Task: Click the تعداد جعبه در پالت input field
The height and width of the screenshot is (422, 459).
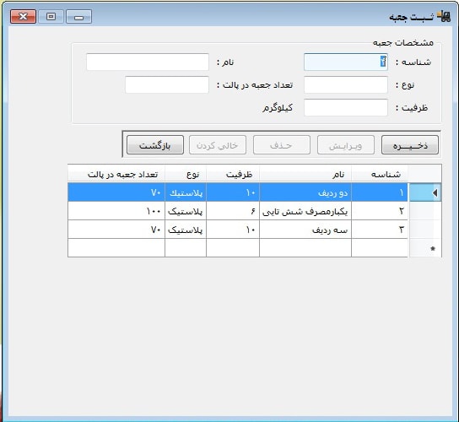Action: (167, 84)
